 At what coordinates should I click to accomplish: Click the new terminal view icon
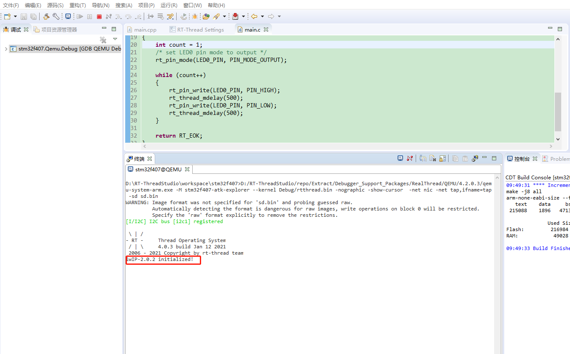[x=475, y=158]
